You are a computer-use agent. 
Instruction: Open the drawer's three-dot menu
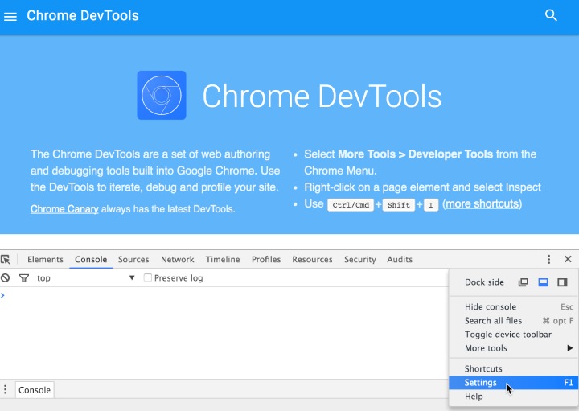5,389
